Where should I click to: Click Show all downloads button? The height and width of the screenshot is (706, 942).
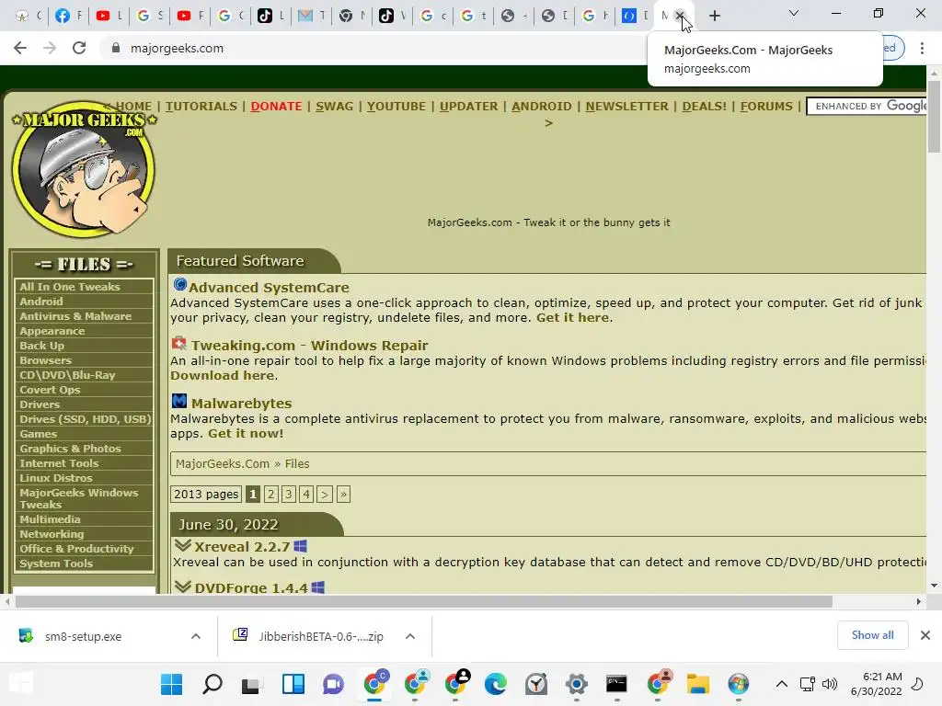click(872, 635)
